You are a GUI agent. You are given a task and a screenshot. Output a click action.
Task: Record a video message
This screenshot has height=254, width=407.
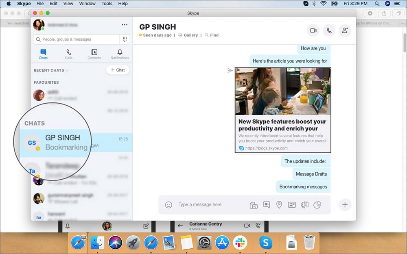[267, 205]
